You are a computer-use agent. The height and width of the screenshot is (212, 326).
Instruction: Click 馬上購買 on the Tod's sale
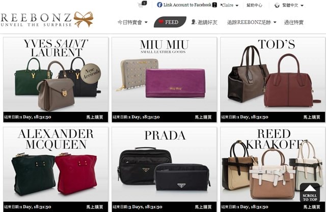(312, 117)
